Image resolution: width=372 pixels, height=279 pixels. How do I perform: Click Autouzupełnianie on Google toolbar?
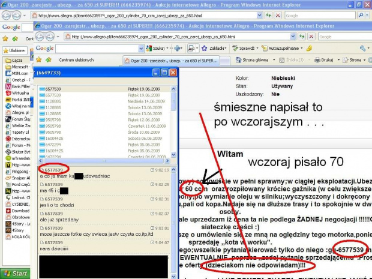(x=280, y=49)
